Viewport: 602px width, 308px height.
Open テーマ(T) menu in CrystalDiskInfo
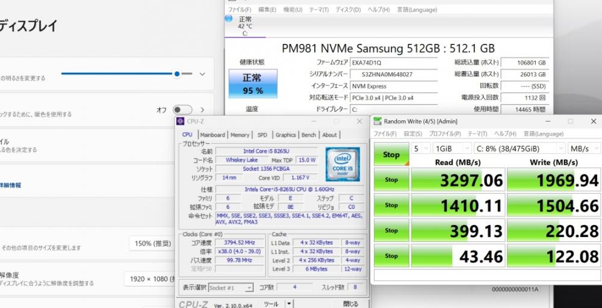click(x=319, y=10)
